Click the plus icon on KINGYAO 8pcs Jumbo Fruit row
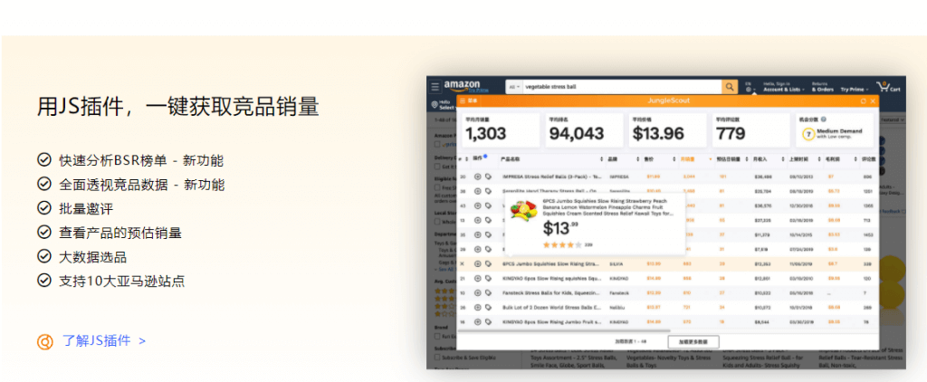 point(478,321)
